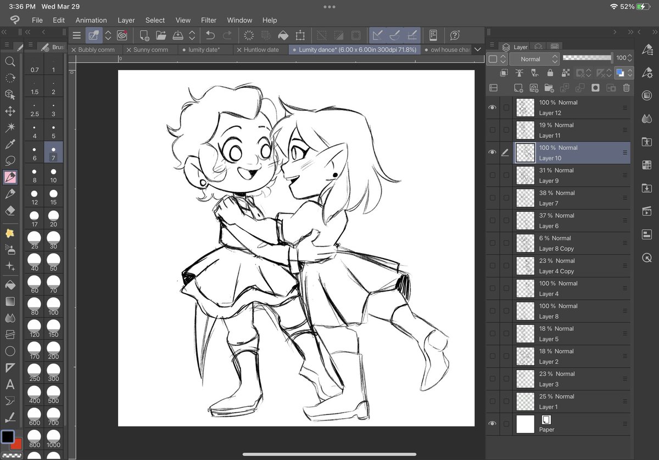
Task: Select Layer 7 thumbnail
Action: [526, 198]
